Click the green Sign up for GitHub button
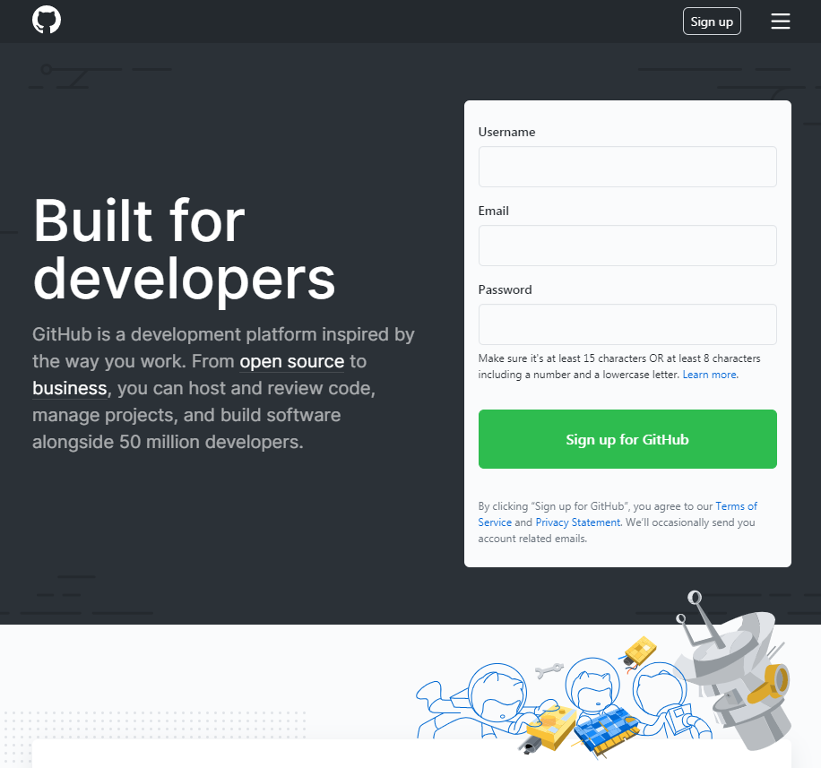 click(x=627, y=439)
